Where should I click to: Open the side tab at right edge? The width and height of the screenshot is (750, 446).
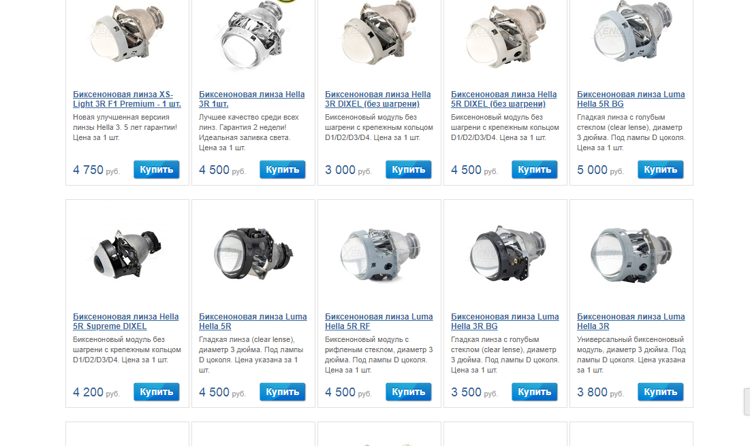[747, 402]
